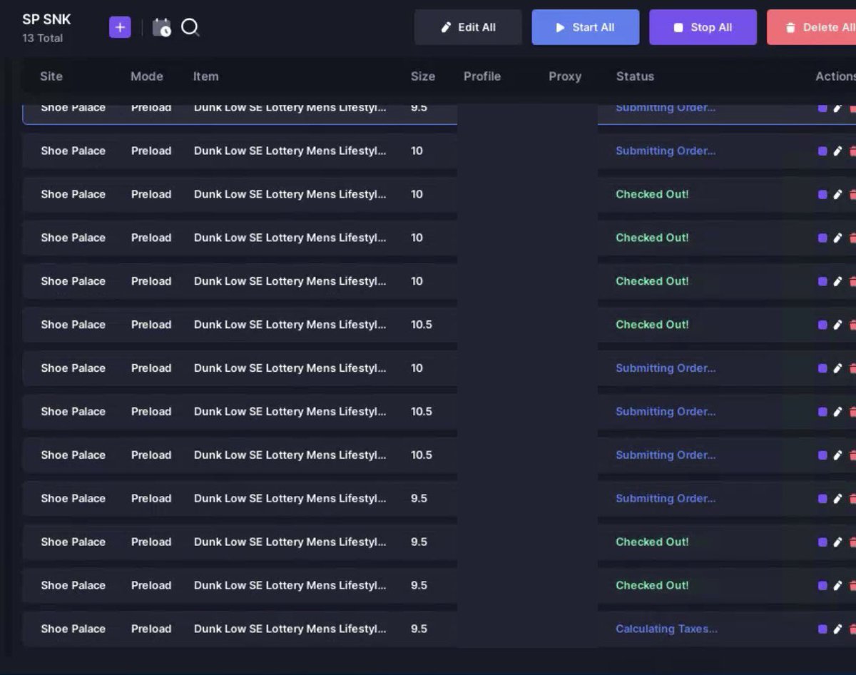The height and width of the screenshot is (675, 856).
Task: Stop the Calculating Taxes task
Action: pyautogui.click(x=822, y=629)
